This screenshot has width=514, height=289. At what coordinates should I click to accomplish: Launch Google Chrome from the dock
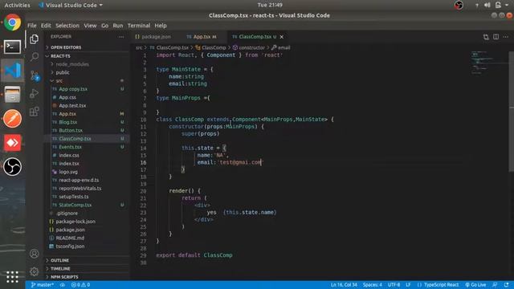pyautogui.click(x=13, y=22)
